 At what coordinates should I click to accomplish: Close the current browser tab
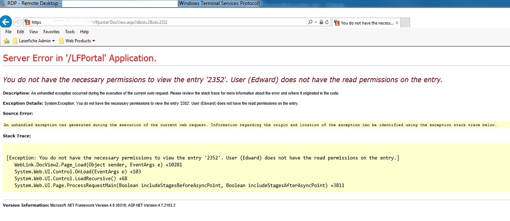397,23
